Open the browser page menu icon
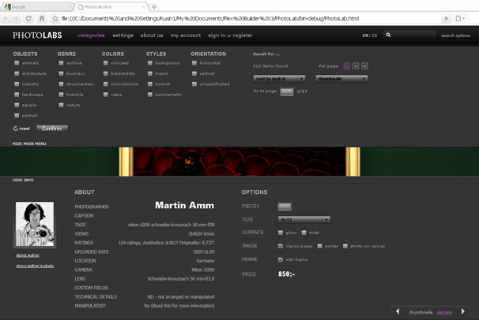The width and height of the screenshot is (479, 320). pyautogui.click(x=459, y=18)
